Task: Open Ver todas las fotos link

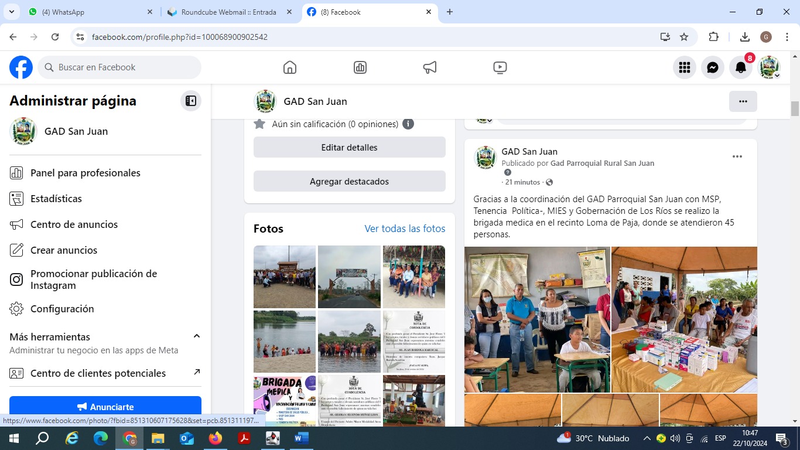Action: [x=405, y=229]
